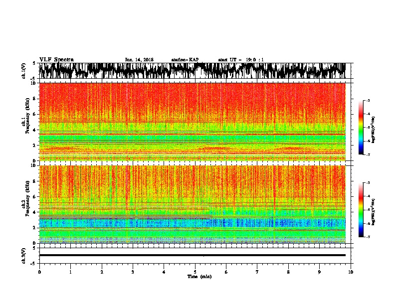The width and height of the screenshot is (395, 305).
Task: Click tick label 7 on the Time axis
Action: coord(257,272)
